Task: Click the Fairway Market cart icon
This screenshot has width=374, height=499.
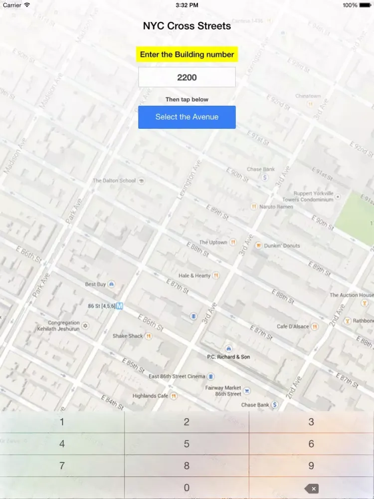Action: (247, 391)
